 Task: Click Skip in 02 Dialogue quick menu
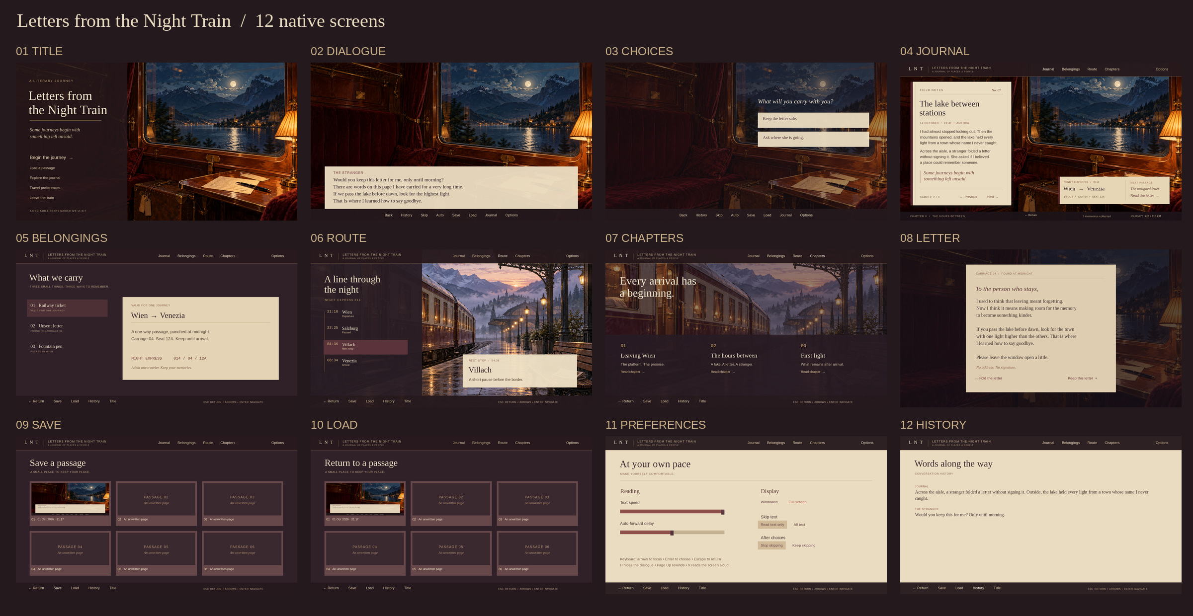click(424, 215)
